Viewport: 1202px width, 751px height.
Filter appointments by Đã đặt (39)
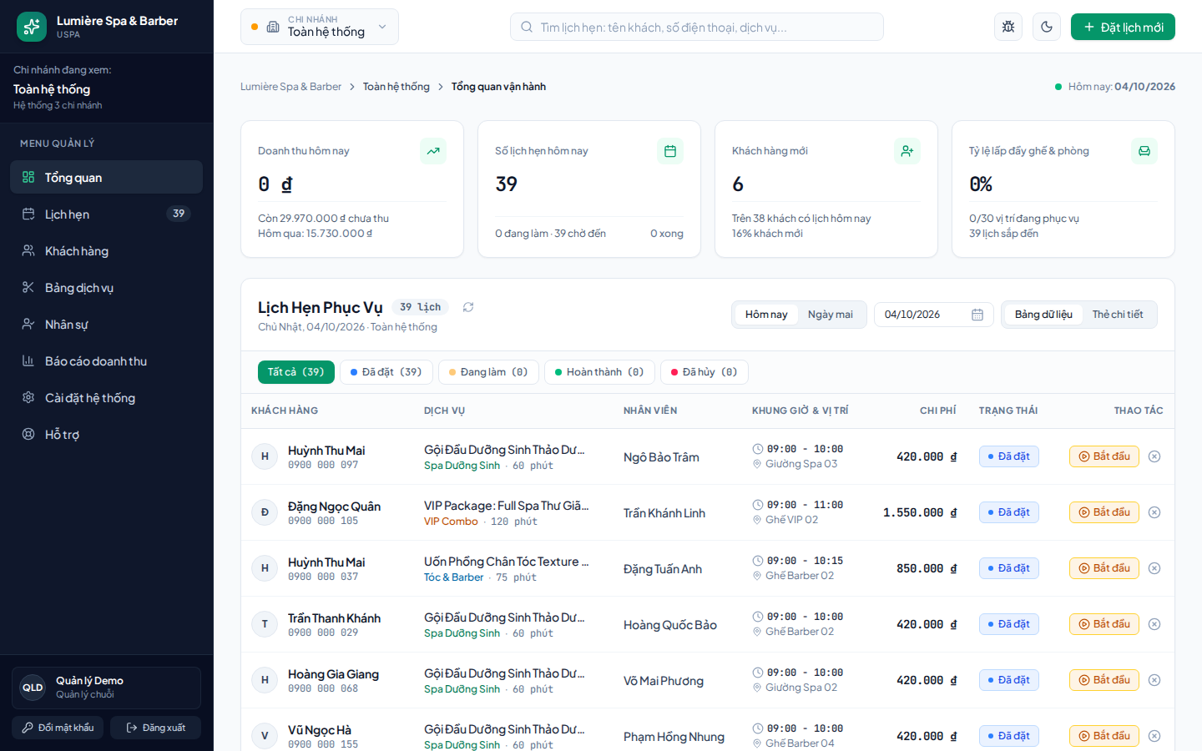click(386, 372)
